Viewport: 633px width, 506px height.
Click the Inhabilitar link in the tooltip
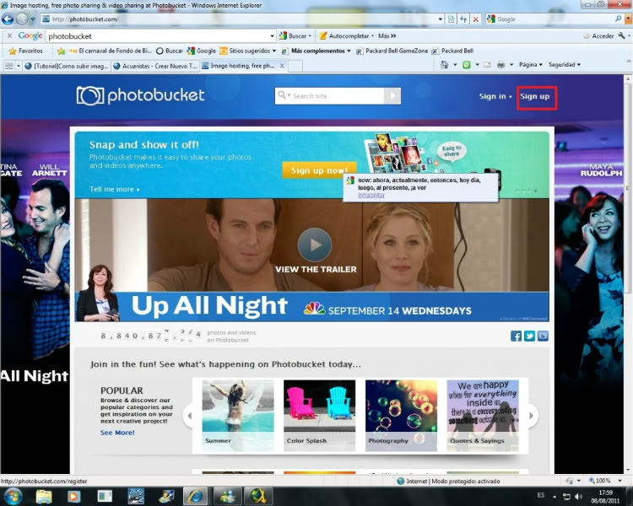(371, 195)
